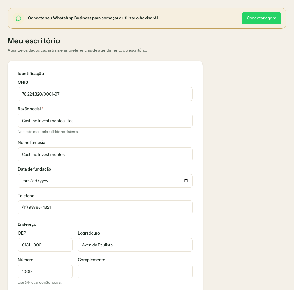Click the CEP input field

point(45,245)
